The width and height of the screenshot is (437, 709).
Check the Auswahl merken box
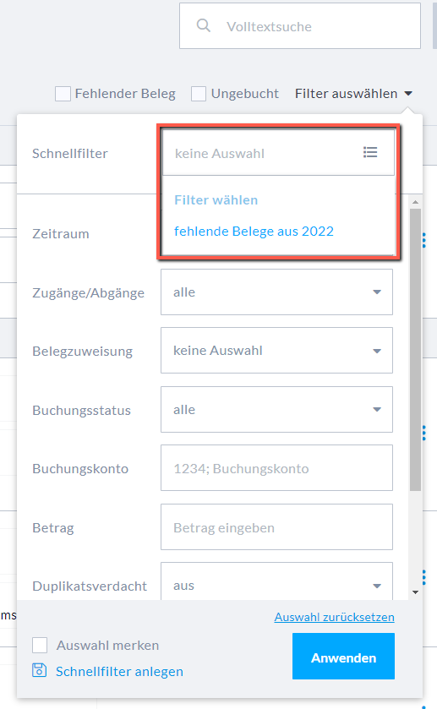[40, 646]
